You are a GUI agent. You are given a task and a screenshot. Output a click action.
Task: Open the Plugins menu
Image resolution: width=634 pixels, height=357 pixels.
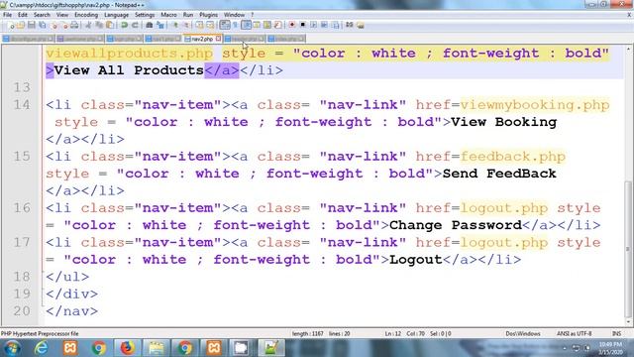208,15
